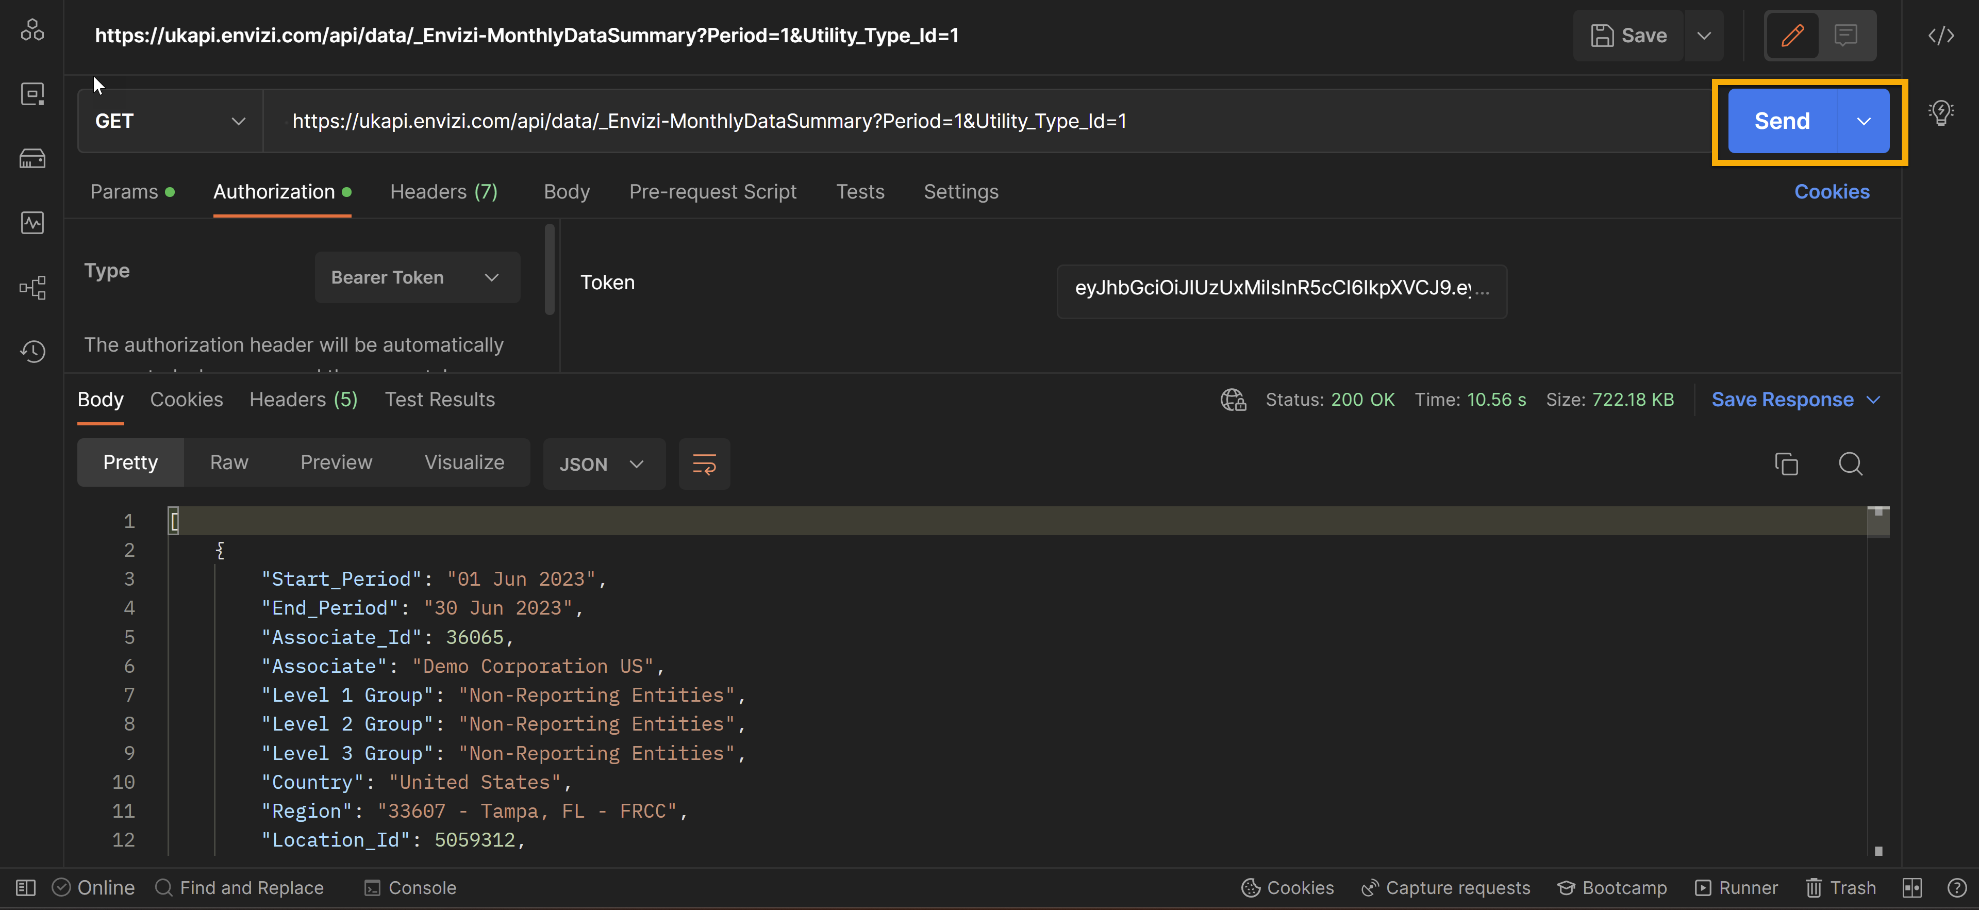The image size is (1979, 910).
Task: Open the History sidebar icon
Action: pyautogui.click(x=32, y=351)
